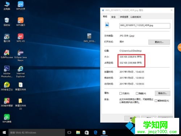Click the 330 KB size value
Viewport: 181px width, 136px height.
tap(131, 57)
